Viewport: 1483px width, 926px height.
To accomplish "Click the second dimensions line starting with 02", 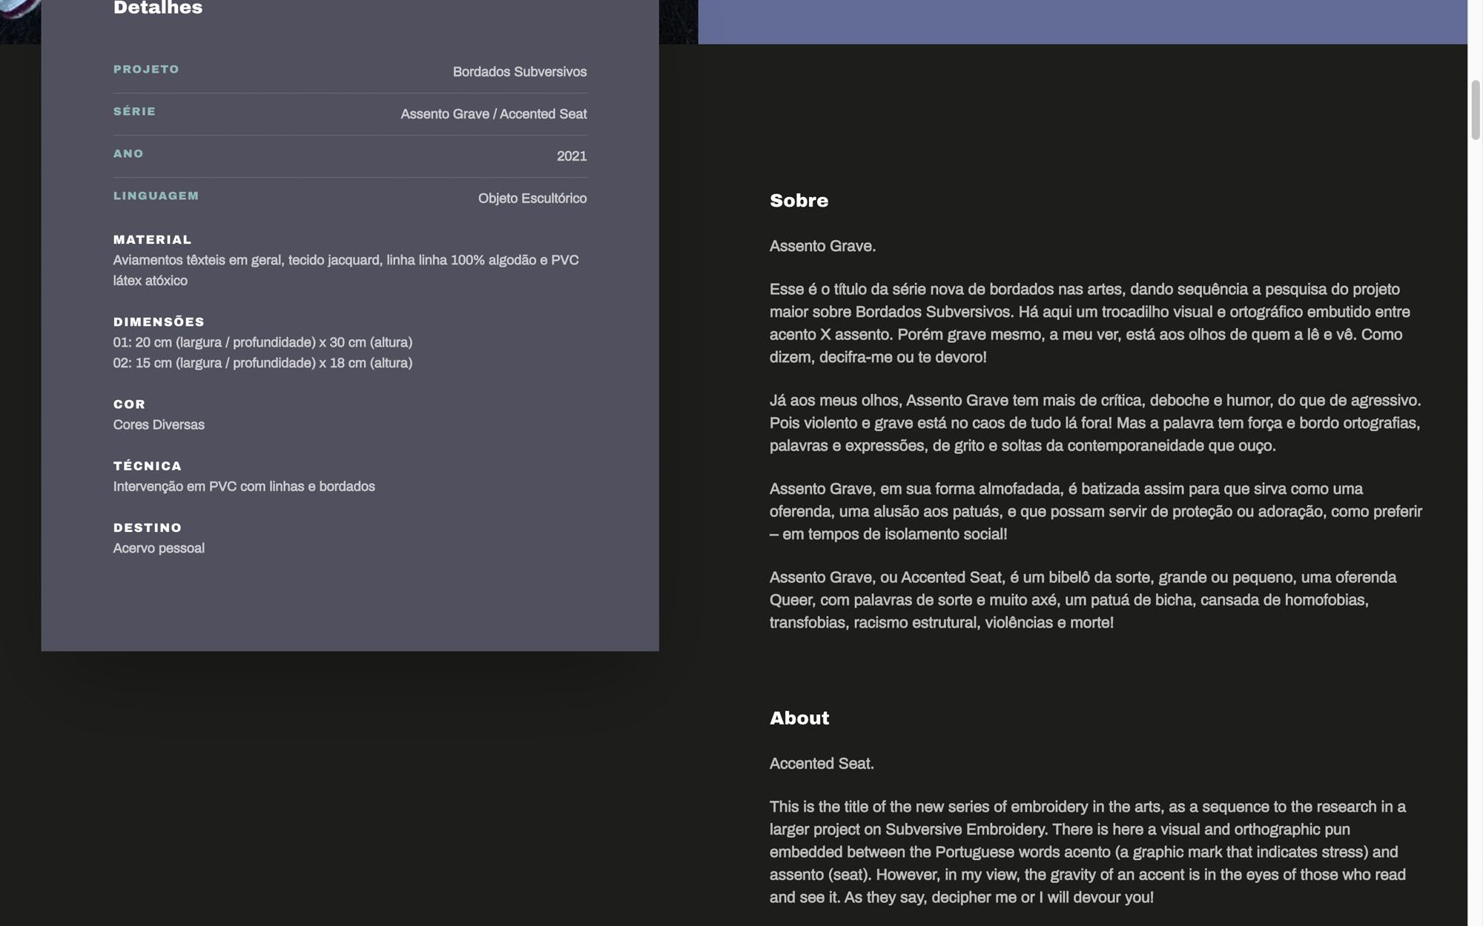I will coord(262,363).
